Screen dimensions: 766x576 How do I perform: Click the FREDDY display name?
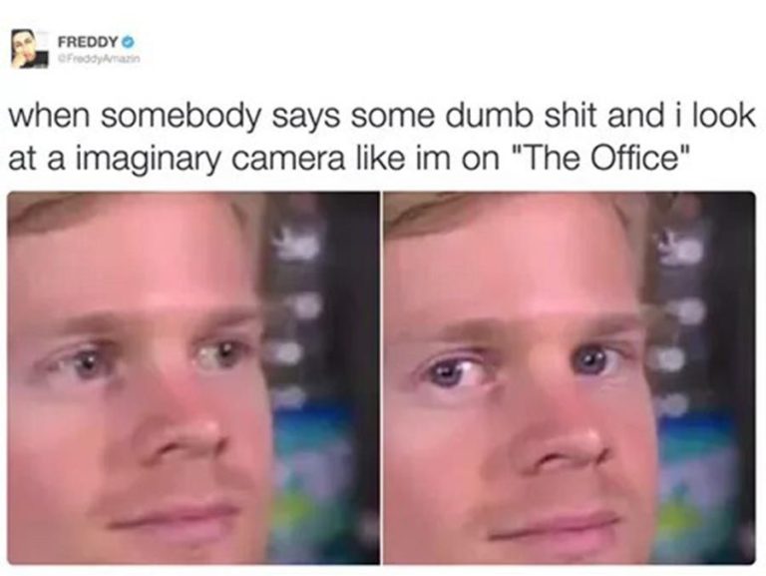click(x=89, y=42)
